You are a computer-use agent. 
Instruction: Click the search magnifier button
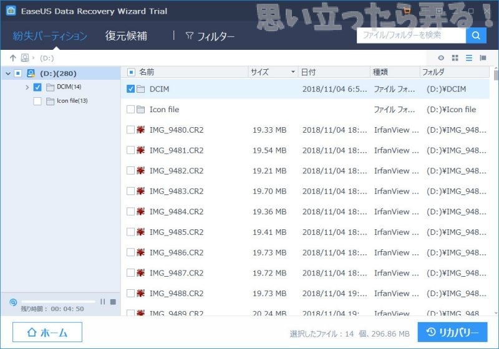pyautogui.click(x=476, y=35)
